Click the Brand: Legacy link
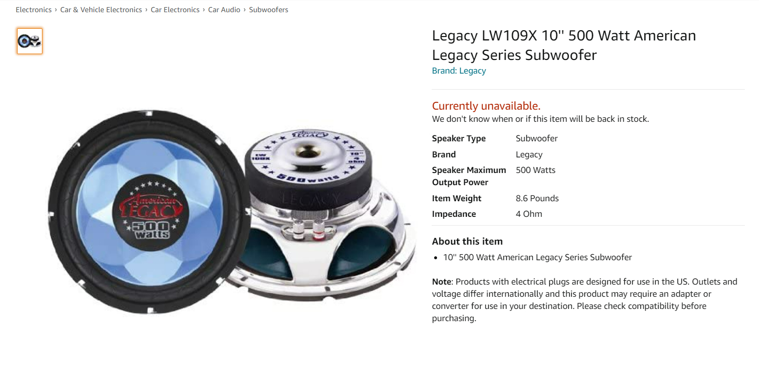Screen dimensions: 759x365 pos(459,71)
